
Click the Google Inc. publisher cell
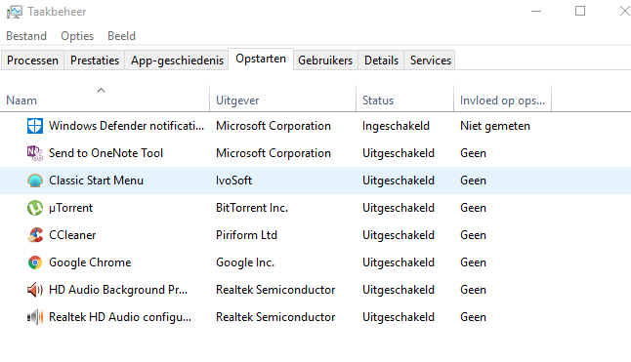(245, 262)
